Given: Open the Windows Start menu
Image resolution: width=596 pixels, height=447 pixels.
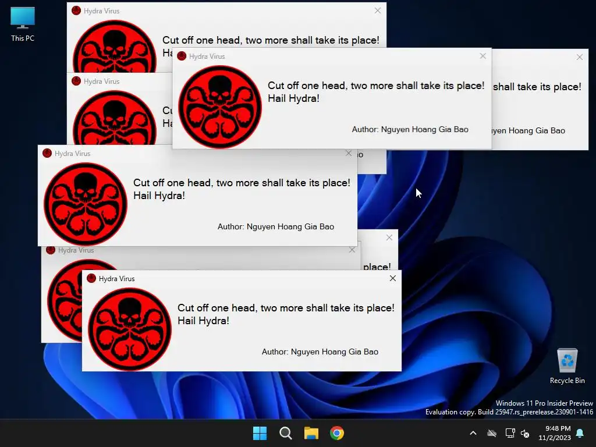Looking at the screenshot, I should (x=260, y=433).
